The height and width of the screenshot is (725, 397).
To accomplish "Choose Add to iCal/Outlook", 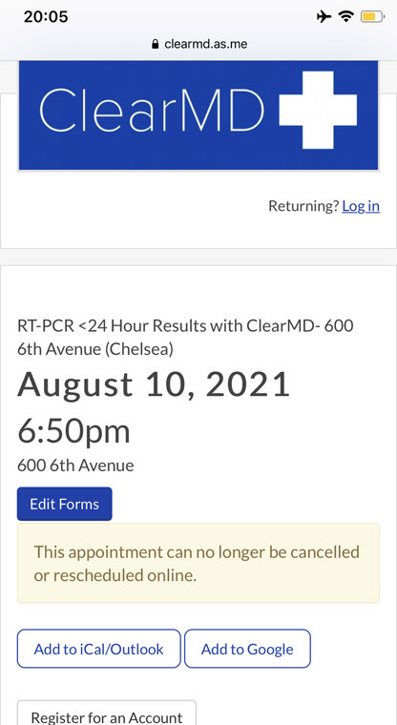I will (98, 649).
